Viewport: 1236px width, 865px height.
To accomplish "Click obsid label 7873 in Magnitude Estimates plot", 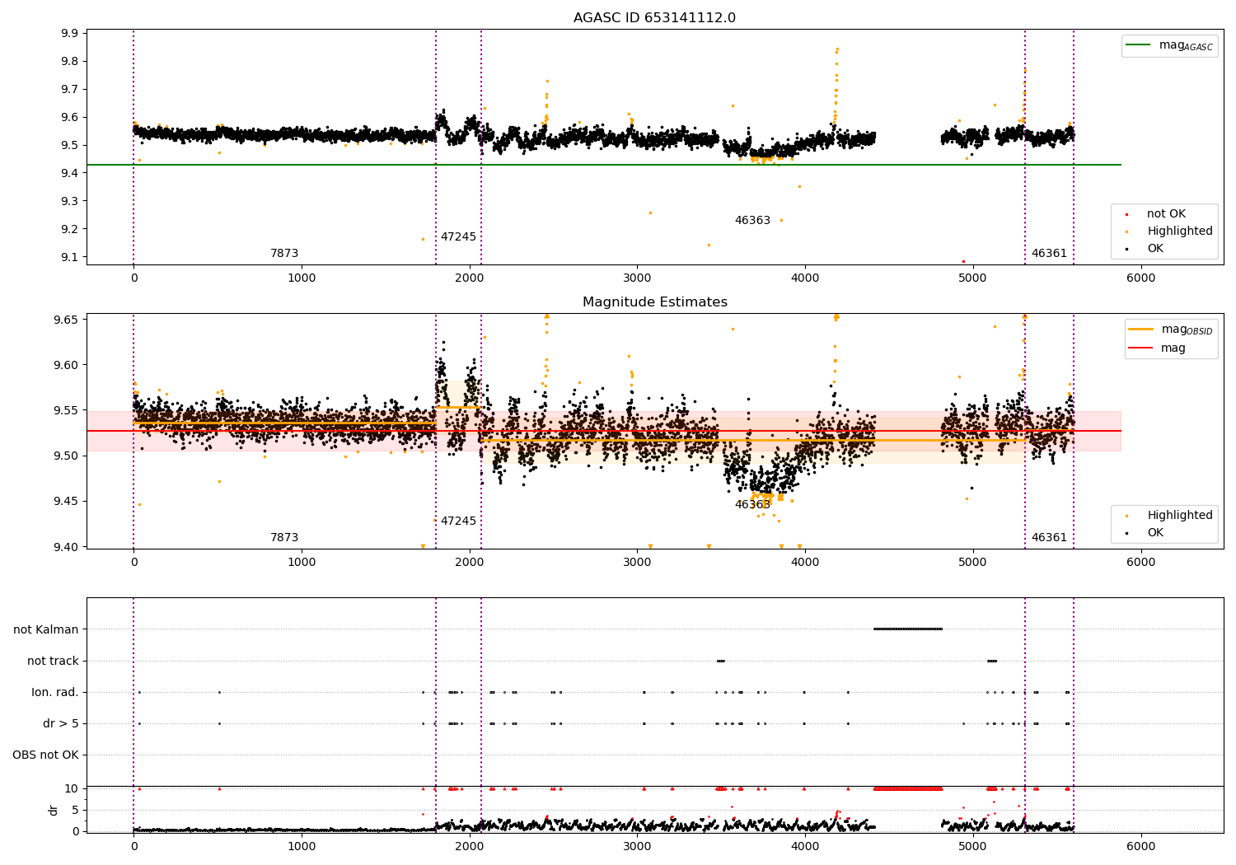I will tap(284, 538).
